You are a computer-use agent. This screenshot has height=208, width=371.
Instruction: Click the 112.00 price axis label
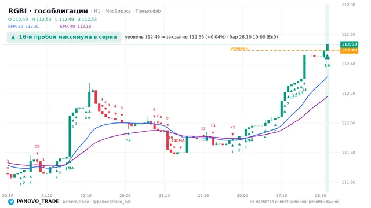[348, 123]
